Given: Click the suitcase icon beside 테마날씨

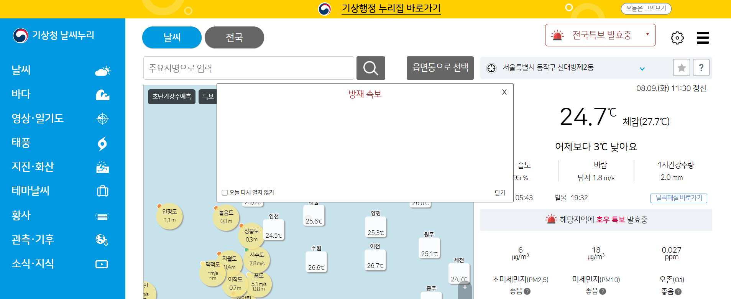Looking at the screenshot, I should [102, 191].
